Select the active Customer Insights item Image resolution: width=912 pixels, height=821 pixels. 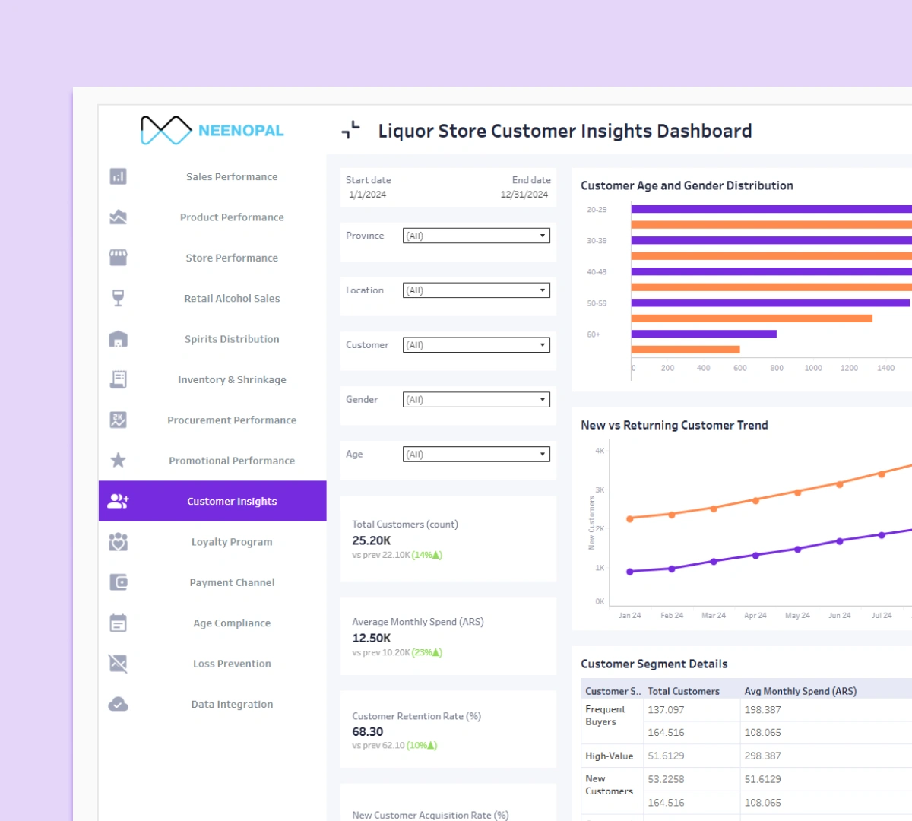point(213,501)
